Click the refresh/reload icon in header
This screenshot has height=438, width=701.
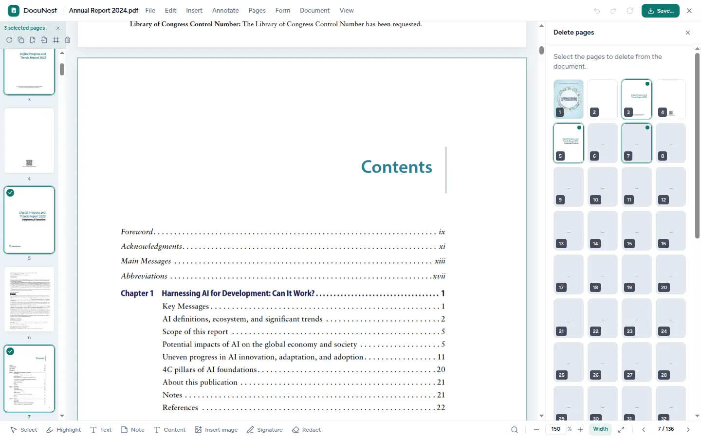pos(630,11)
